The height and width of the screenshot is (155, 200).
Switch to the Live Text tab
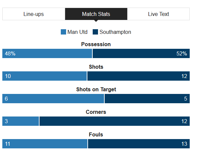coord(158,14)
